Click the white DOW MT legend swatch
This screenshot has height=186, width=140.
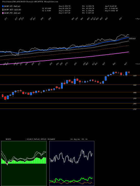pos(3,10)
